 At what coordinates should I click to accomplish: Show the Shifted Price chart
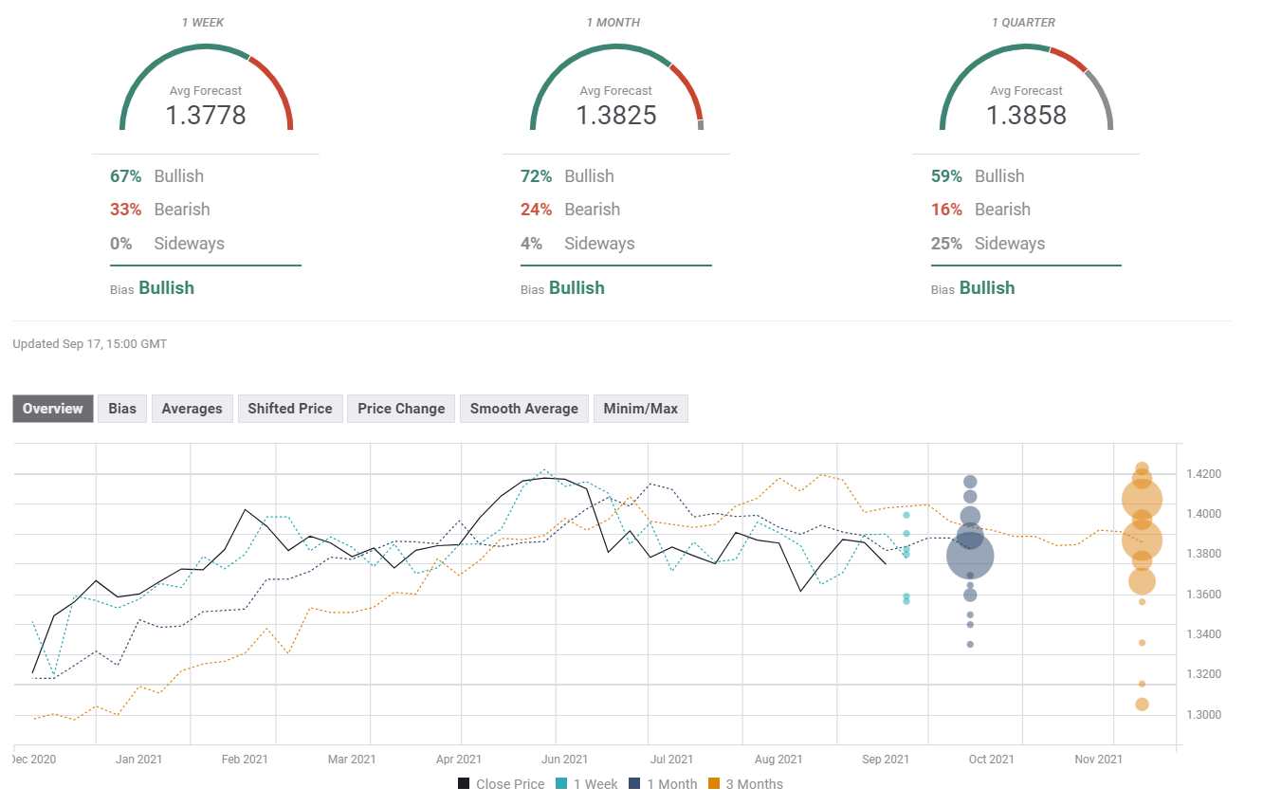click(290, 409)
